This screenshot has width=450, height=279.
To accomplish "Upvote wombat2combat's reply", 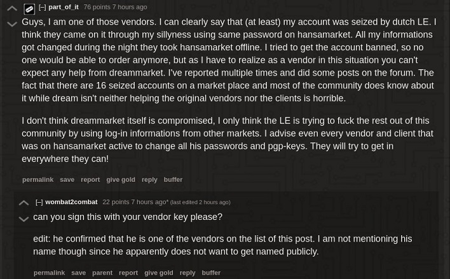I will click(x=24, y=203).
